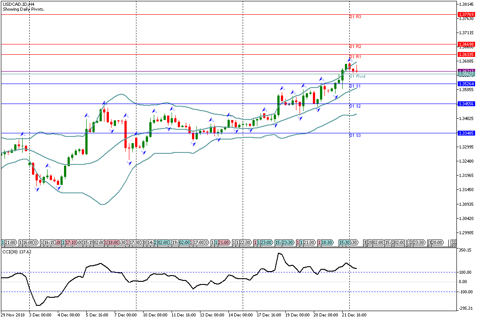
Task: Click the D1 R3 pivot label
Action: (x=355, y=17)
